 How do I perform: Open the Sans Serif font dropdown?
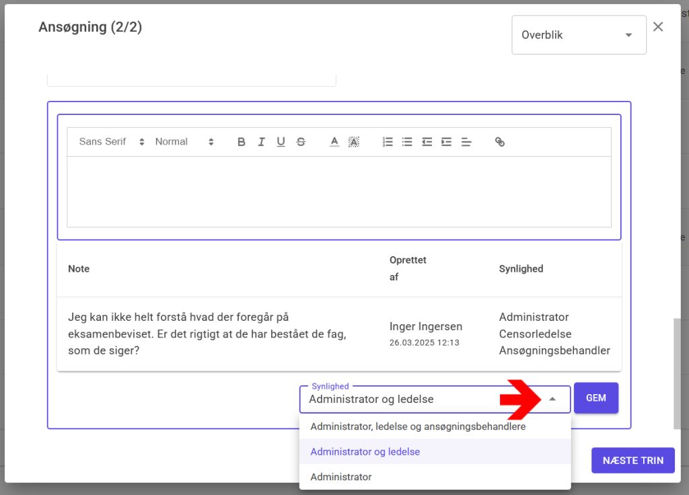112,142
